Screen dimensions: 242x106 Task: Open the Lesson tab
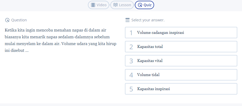coord(122,5)
